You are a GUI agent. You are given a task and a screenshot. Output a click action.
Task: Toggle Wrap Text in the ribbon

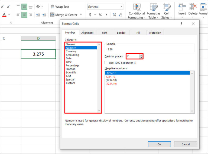(60, 7)
